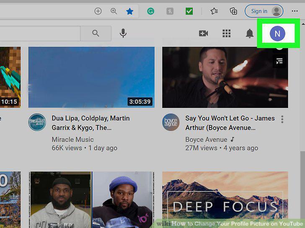Open the browser Favorites list icon
The height and width of the screenshot is (228, 305).
pyautogui.click(x=214, y=11)
